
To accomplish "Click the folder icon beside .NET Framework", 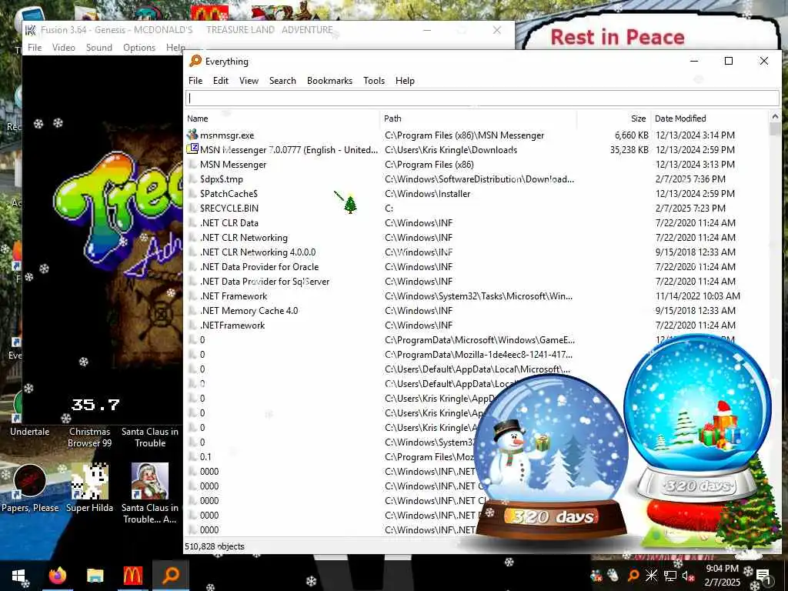I will point(192,296).
